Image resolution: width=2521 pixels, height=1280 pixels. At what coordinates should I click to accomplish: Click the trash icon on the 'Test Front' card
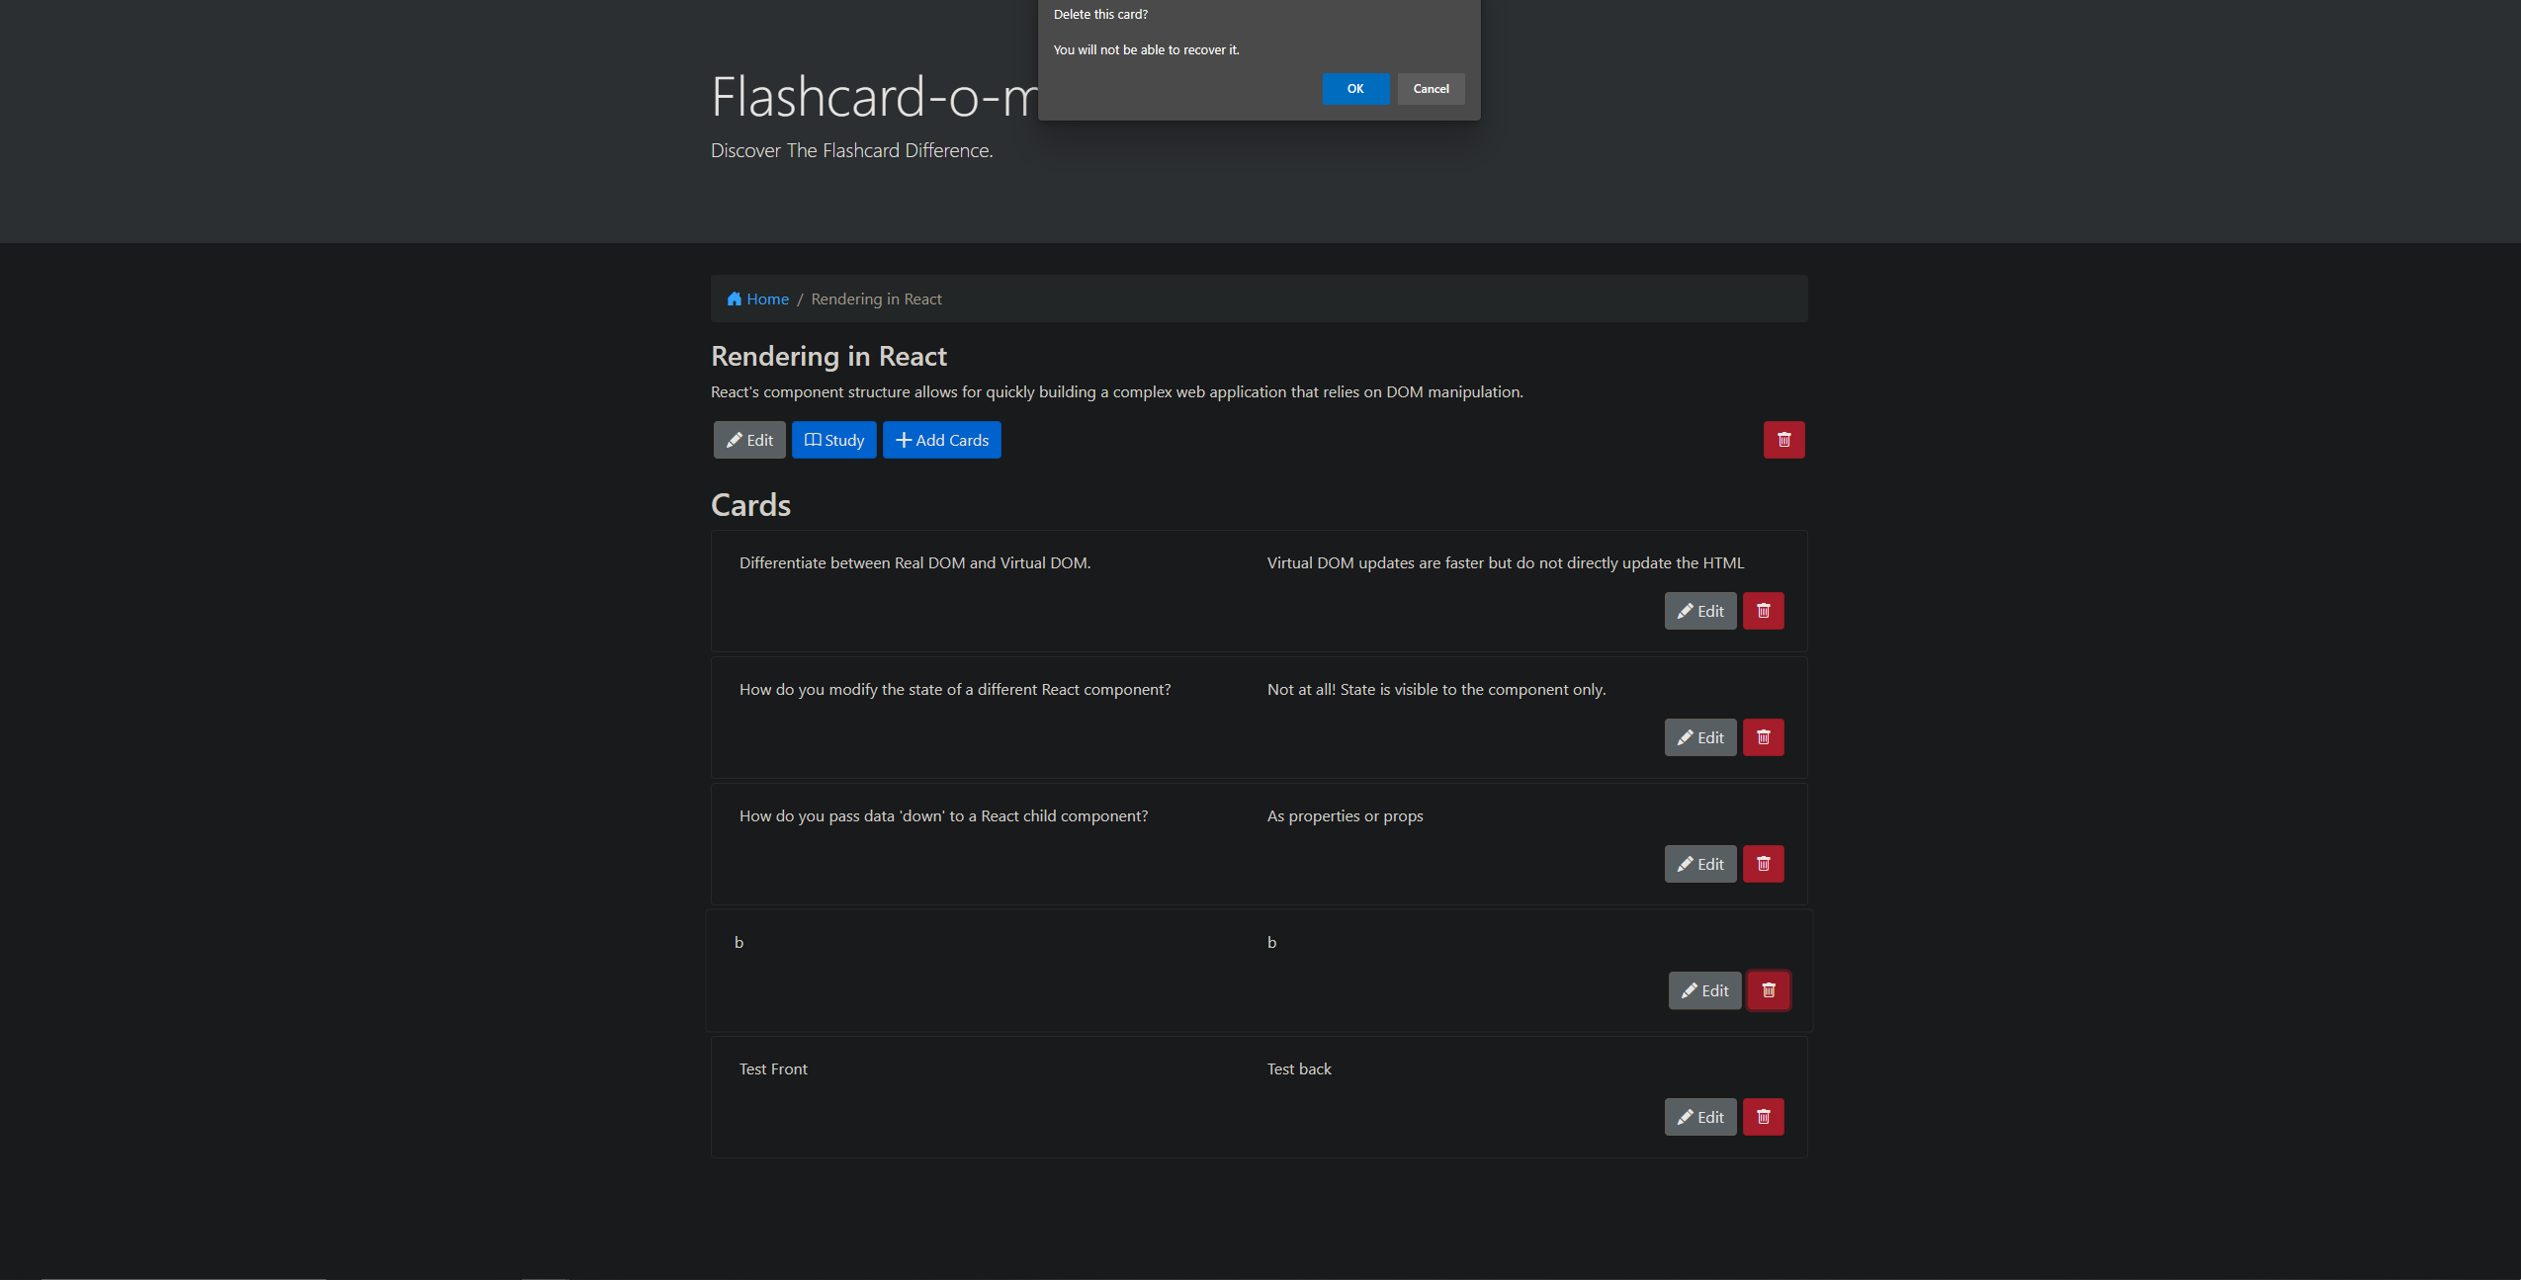point(1764,1116)
